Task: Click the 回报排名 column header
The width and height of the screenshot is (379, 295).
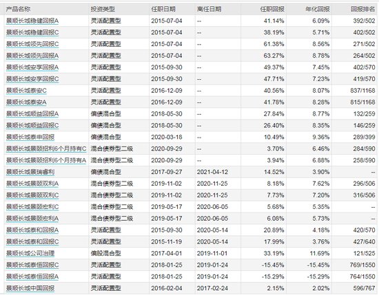Action: coord(363,9)
